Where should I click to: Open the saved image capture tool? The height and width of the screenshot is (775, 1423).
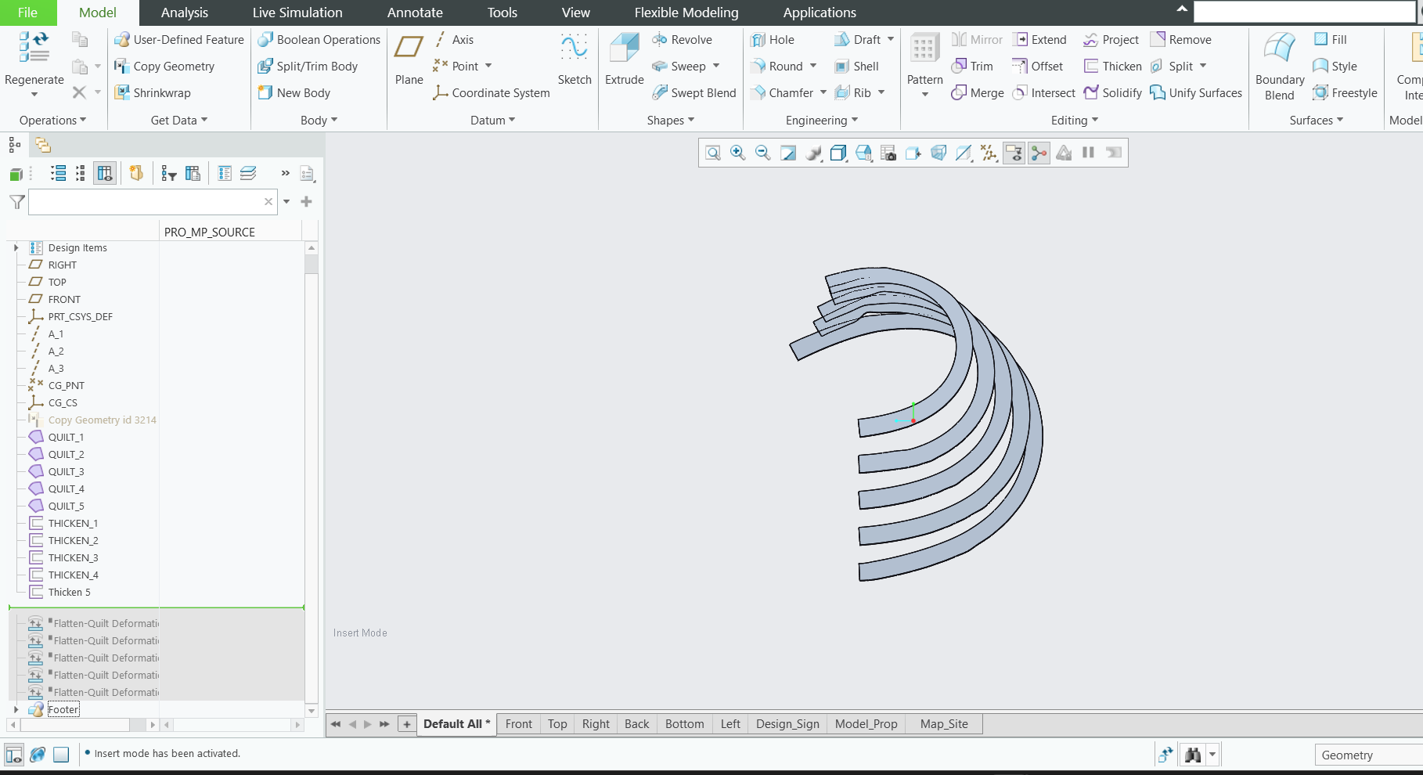click(x=888, y=153)
